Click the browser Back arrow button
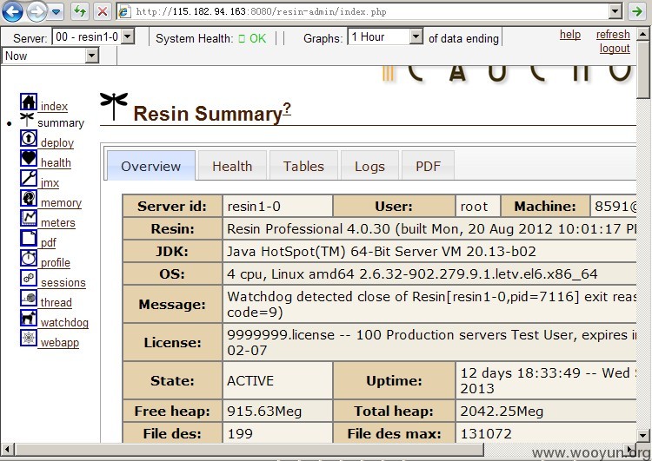 click(x=12, y=11)
